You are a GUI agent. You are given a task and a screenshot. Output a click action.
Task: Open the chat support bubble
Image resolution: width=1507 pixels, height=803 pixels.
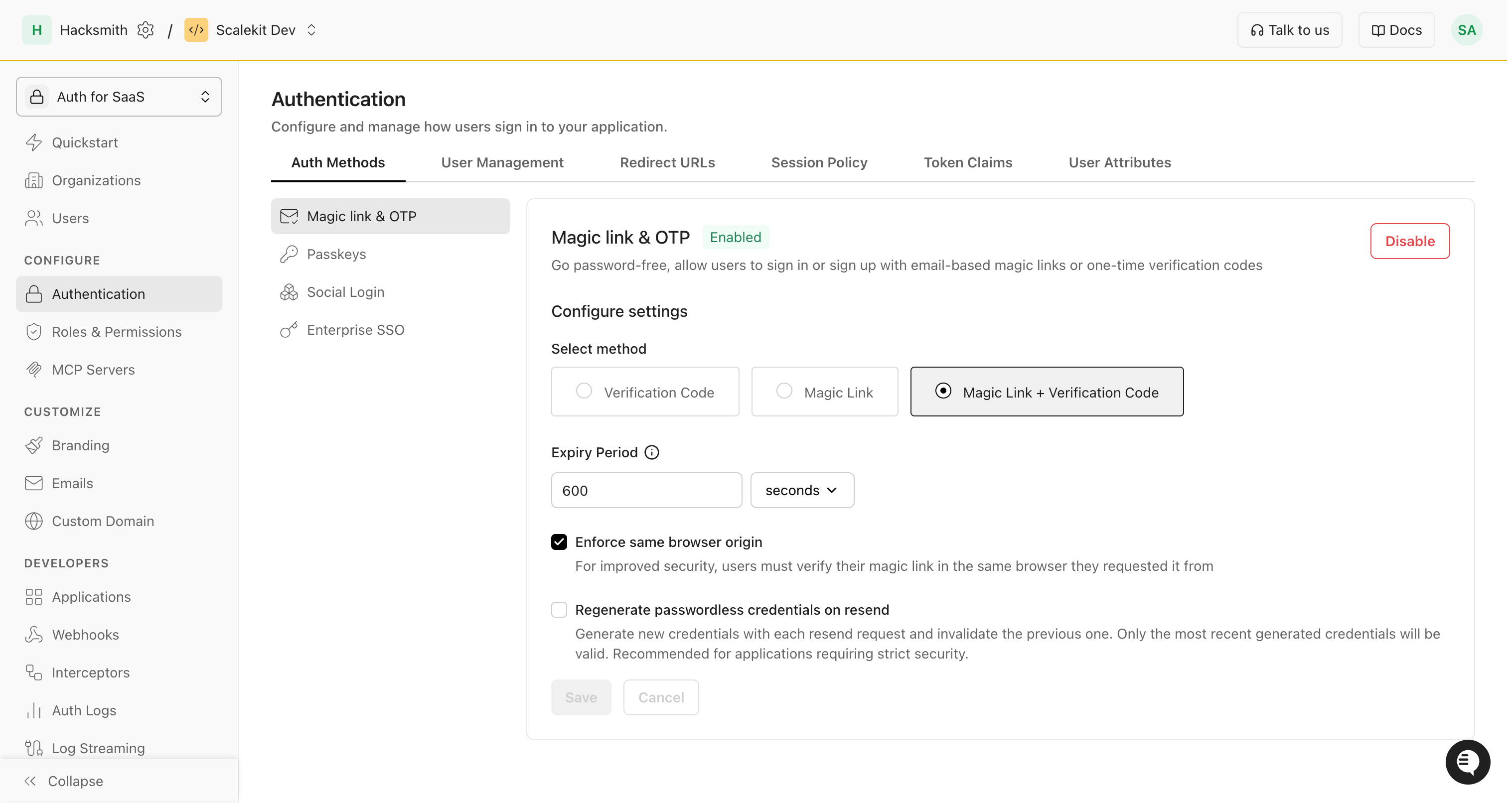[x=1467, y=762]
